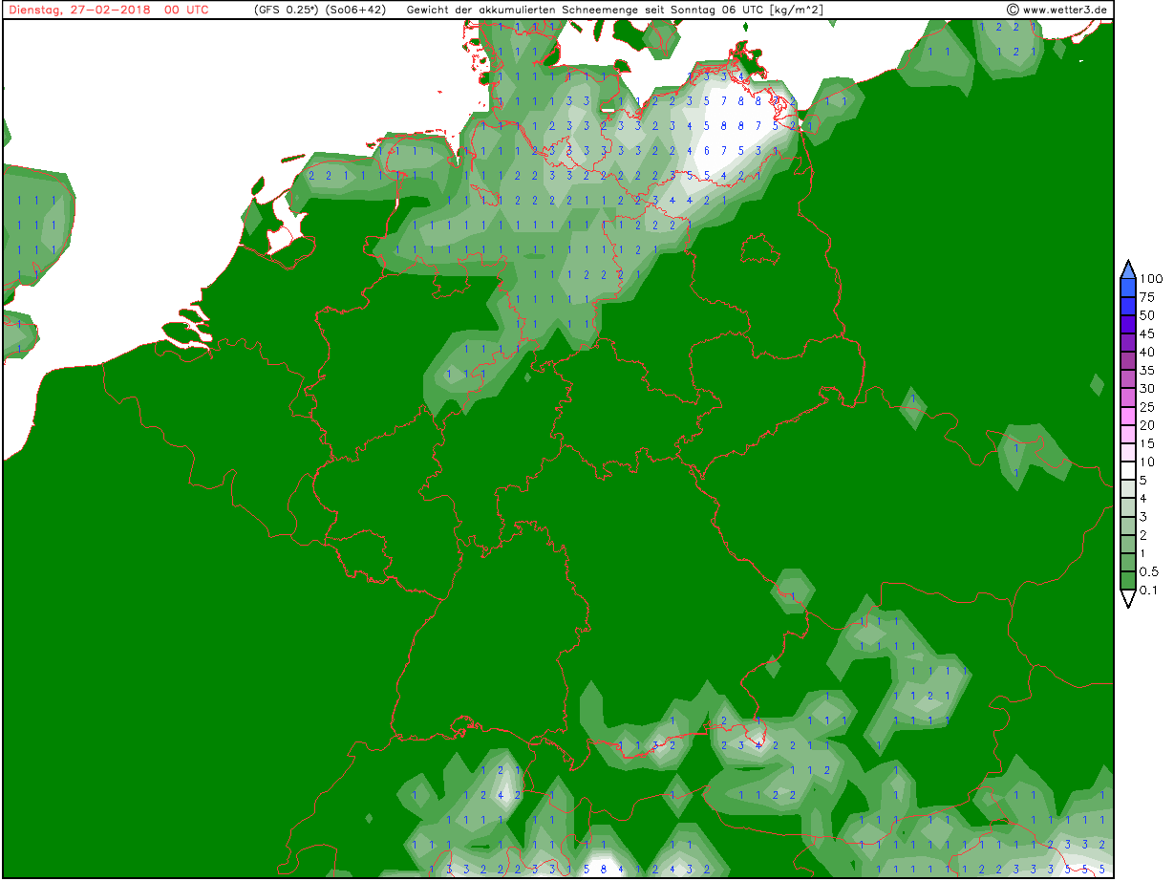
Task: Select legend color band between 5 and 10
Action: (1128, 471)
